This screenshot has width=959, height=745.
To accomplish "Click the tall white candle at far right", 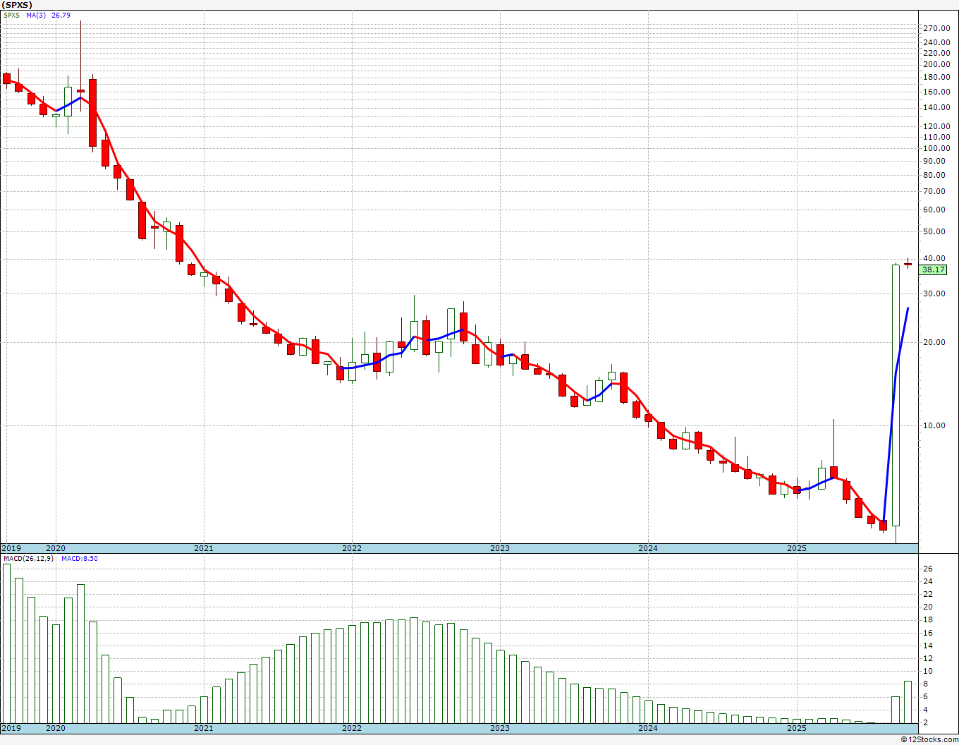I will coord(896,395).
